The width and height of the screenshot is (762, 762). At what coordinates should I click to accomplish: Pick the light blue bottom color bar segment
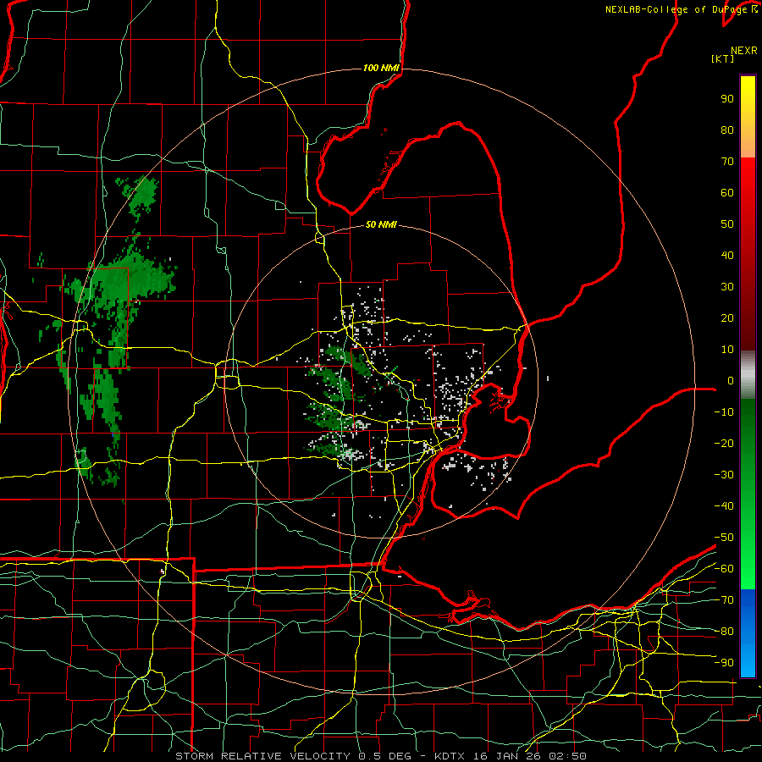click(748, 659)
